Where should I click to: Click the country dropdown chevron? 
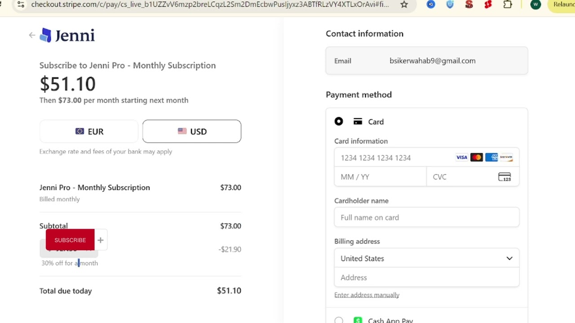pyautogui.click(x=509, y=258)
